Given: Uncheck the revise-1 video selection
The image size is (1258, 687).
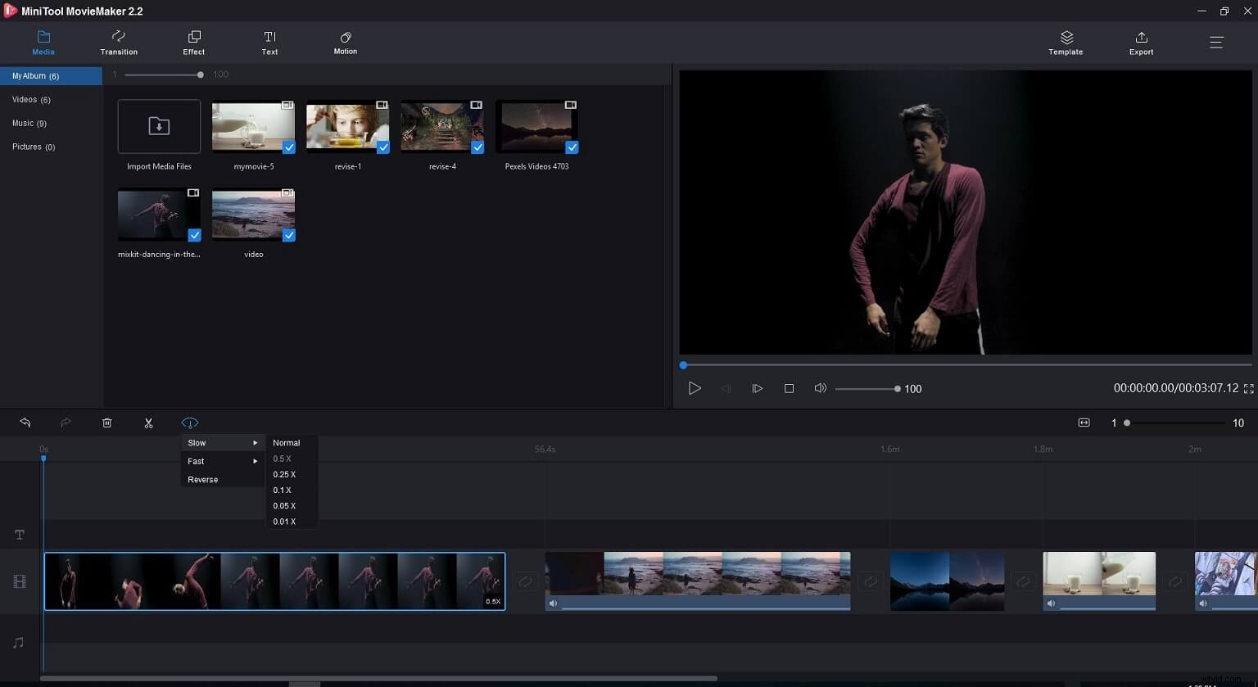Looking at the screenshot, I should tap(382, 147).
